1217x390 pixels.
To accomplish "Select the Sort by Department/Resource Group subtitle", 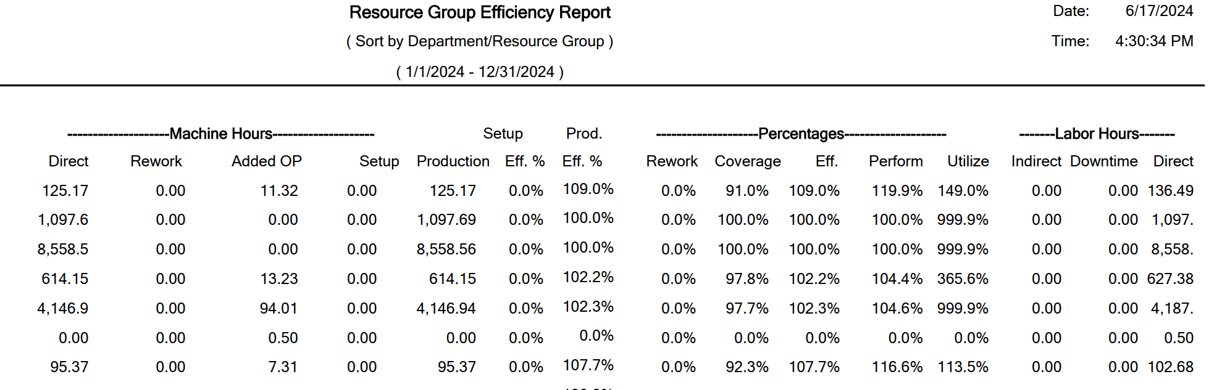I will point(480,41).
